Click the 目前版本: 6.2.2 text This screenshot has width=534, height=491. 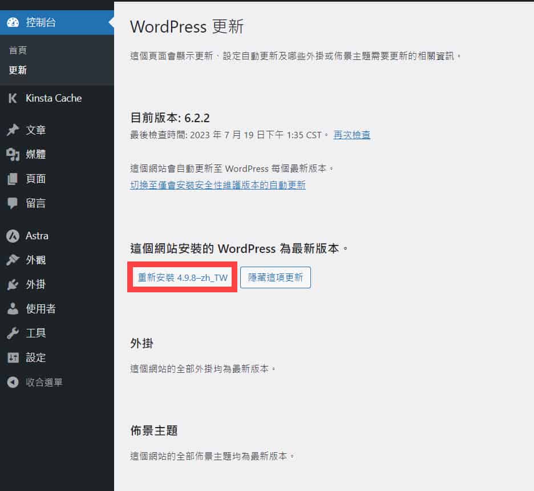point(170,118)
